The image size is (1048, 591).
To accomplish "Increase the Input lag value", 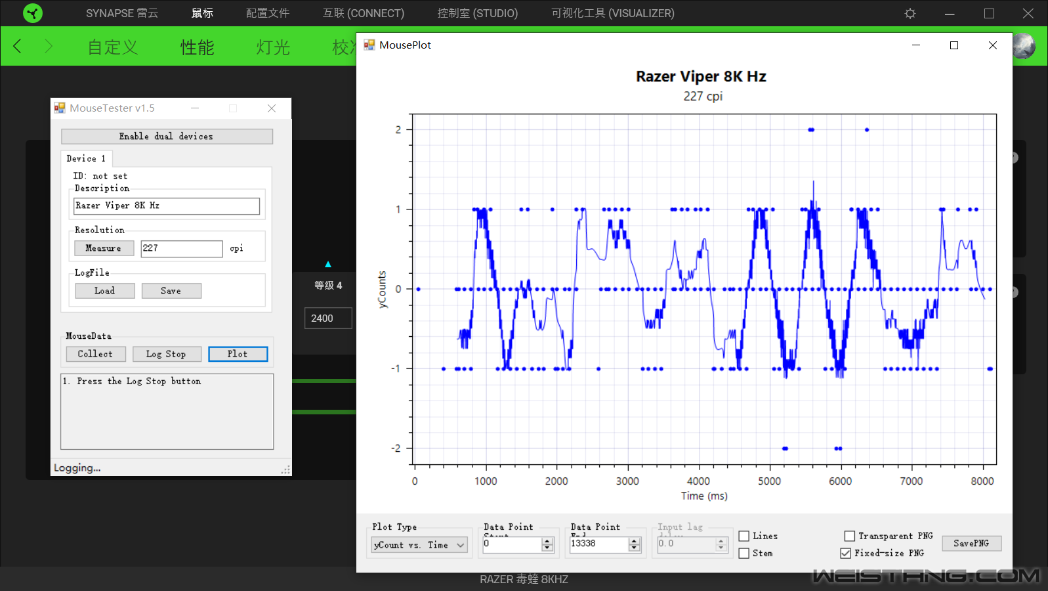I will point(721,540).
